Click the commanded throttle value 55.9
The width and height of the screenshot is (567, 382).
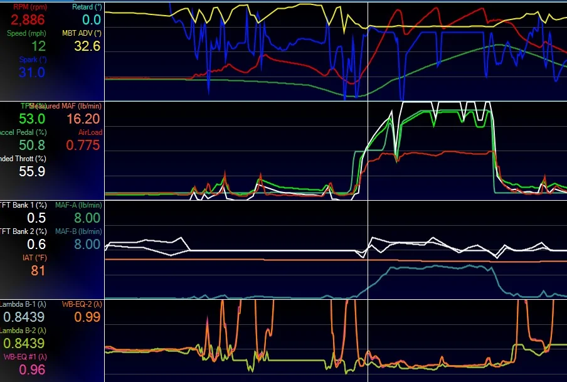pos(32,172)
